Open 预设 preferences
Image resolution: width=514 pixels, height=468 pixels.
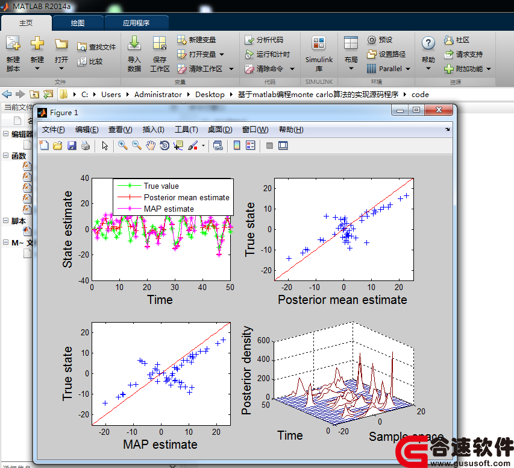tap(380, 40)
